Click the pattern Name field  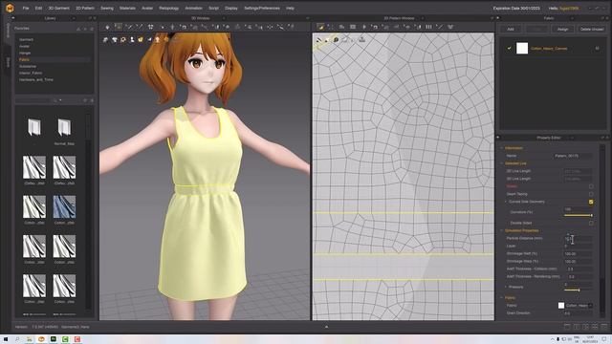click(x=573, y=156)
